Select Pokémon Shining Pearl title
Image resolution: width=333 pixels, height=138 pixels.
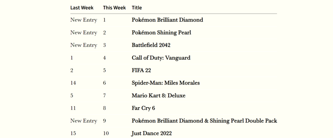pos(161,33)
